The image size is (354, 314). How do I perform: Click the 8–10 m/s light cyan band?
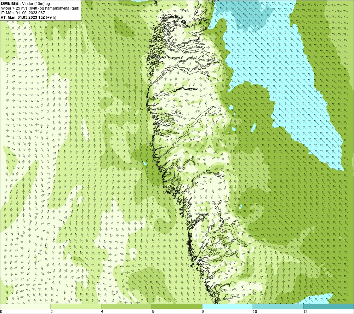tap(228, 306)
